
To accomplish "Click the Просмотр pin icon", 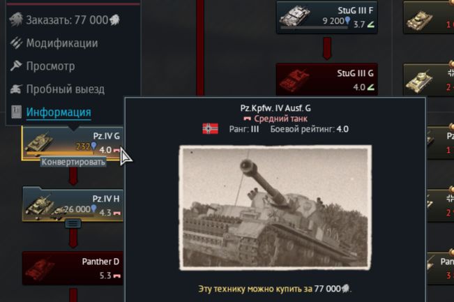I will (16, 66).
